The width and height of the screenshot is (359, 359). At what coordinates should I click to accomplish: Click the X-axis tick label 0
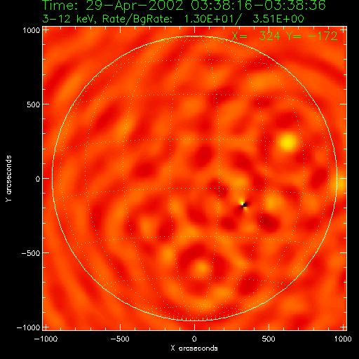point(194,339)
